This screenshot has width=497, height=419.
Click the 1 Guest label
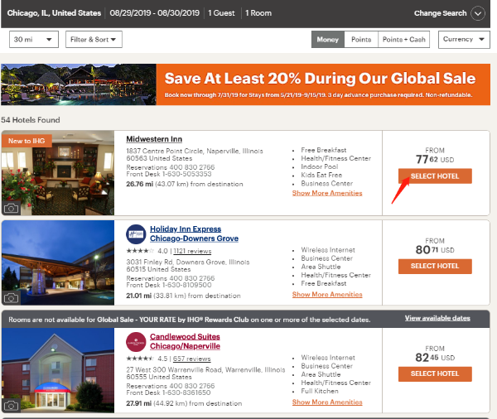[221, 13]
